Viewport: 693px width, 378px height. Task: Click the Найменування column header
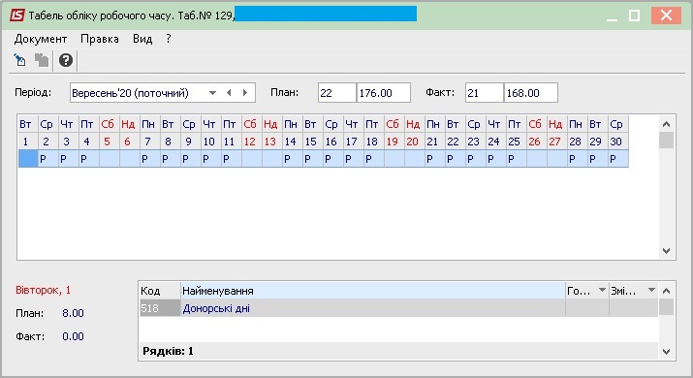pyautogui.click(x=373, y=291)
